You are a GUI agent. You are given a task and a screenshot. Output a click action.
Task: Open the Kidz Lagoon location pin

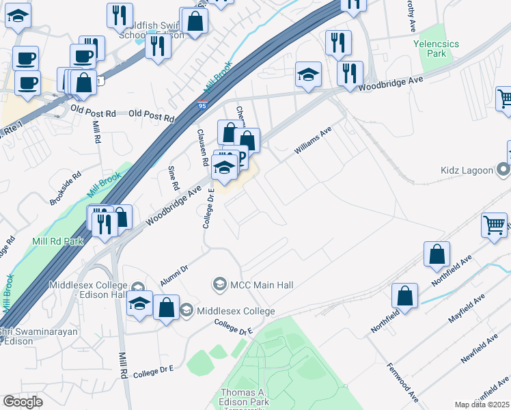coord(504,170)
